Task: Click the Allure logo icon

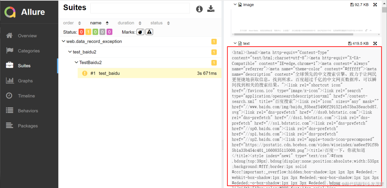Action: [x=10, y=12]
